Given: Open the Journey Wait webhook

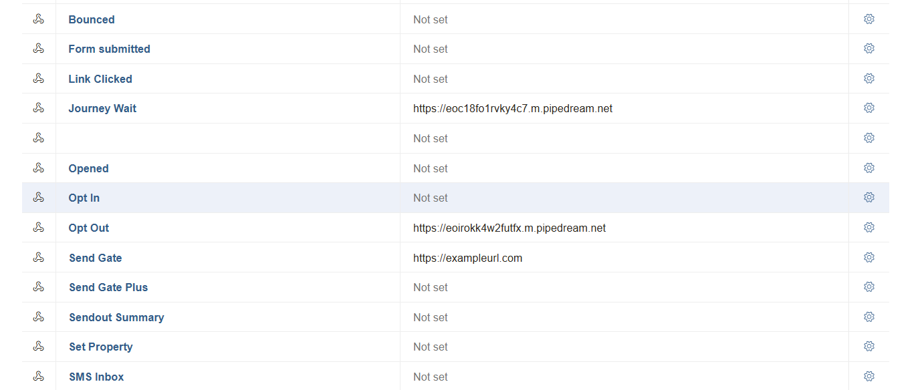Looking at the screenshot, I should (x=102, y=108).
